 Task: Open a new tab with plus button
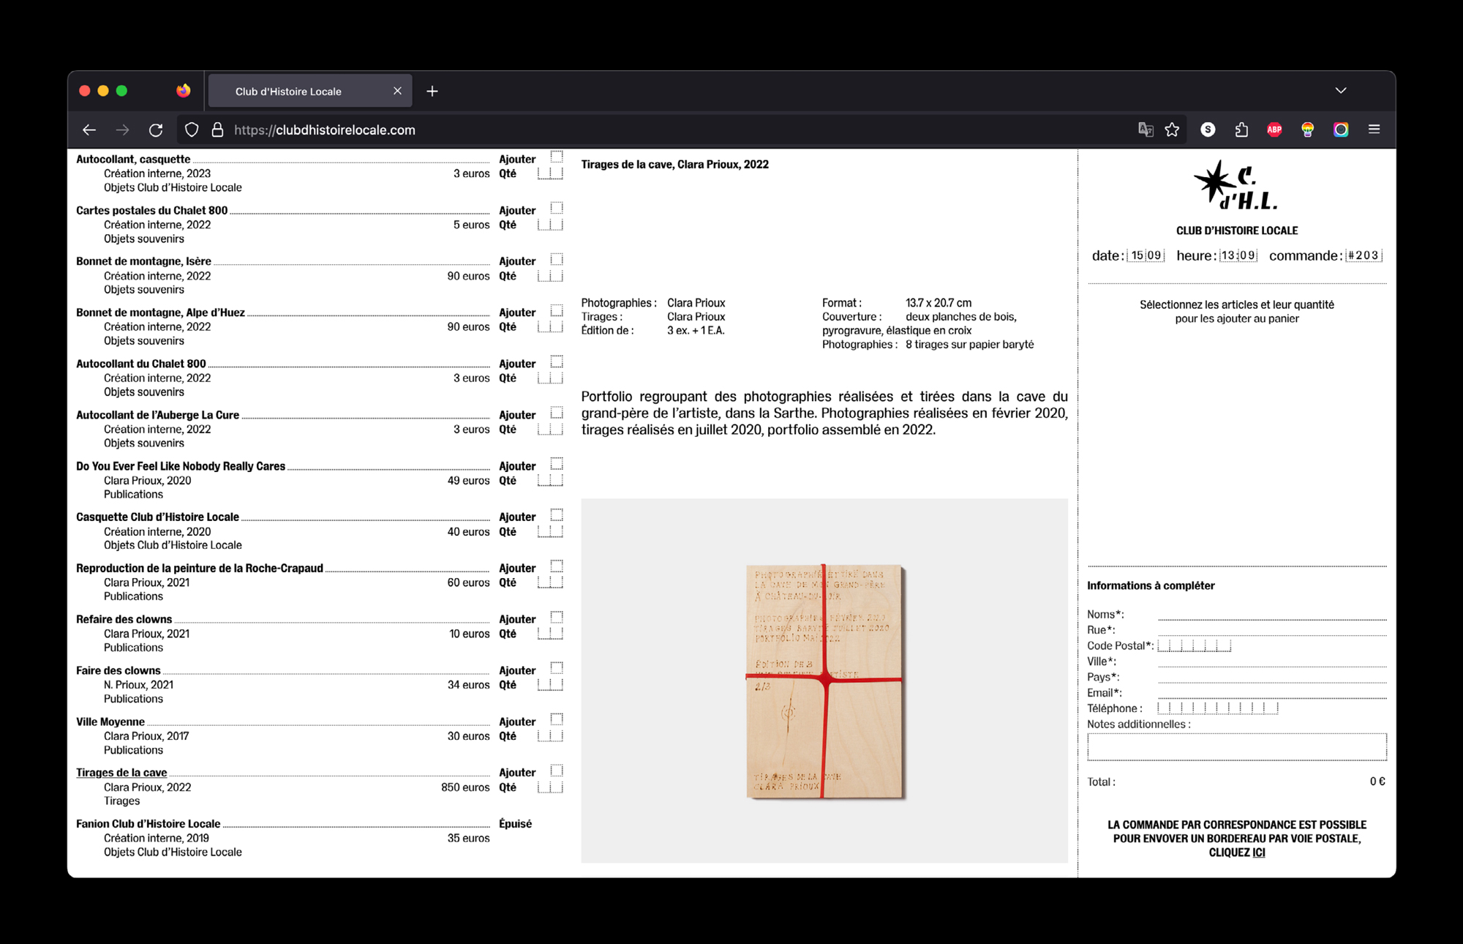pos(432,91)
